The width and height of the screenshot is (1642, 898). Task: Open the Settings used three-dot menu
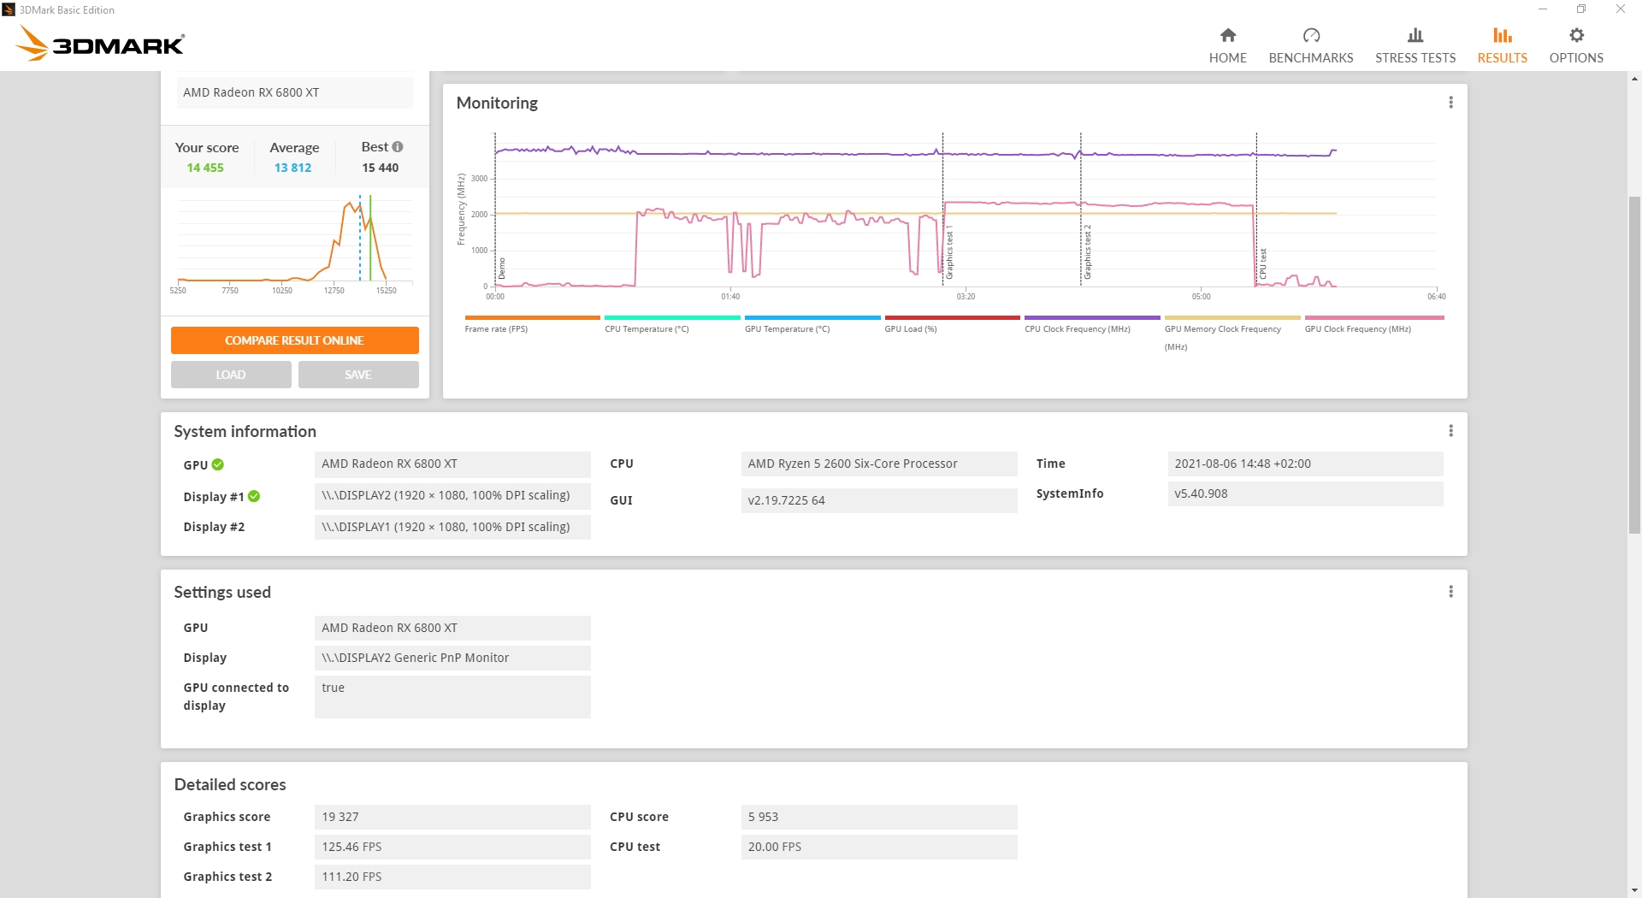[1450, 592]
